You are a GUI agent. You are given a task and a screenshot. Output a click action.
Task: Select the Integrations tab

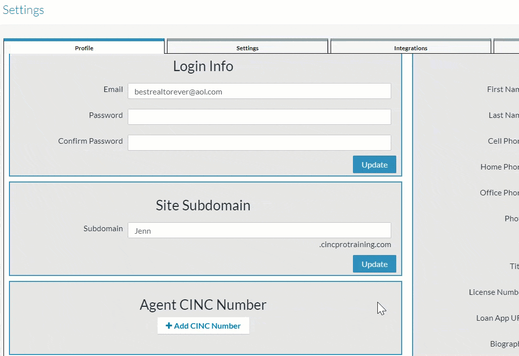(x=410, y=48)
